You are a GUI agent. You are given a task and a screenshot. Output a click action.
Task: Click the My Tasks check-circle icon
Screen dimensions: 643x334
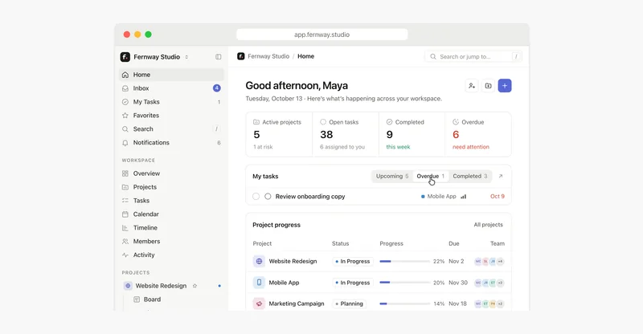point(125,102)
